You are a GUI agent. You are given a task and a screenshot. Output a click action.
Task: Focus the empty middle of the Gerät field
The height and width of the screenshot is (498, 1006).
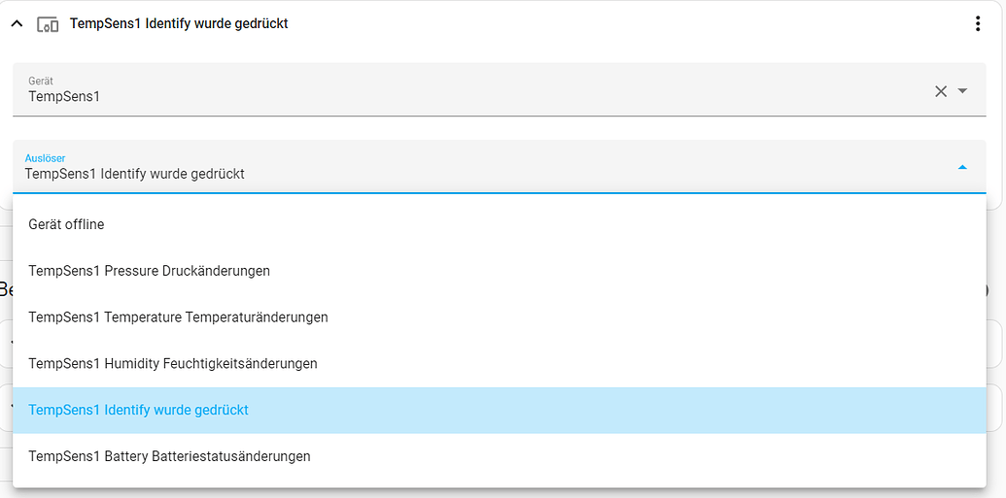click(486, 90)
